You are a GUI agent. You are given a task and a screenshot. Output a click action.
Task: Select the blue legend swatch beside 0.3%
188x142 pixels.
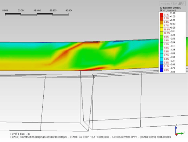tap(162, 63)
